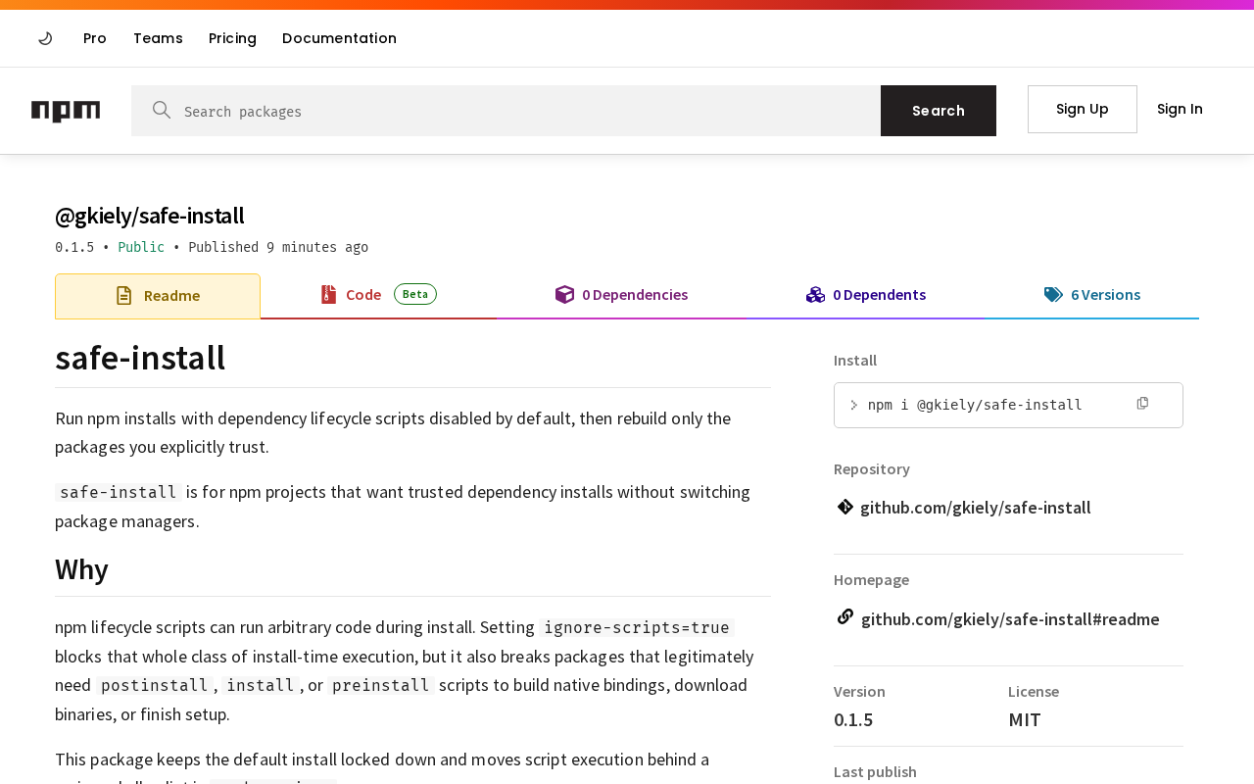Click the Beta badge
1254x784 pixels.
tap(415, 294)
